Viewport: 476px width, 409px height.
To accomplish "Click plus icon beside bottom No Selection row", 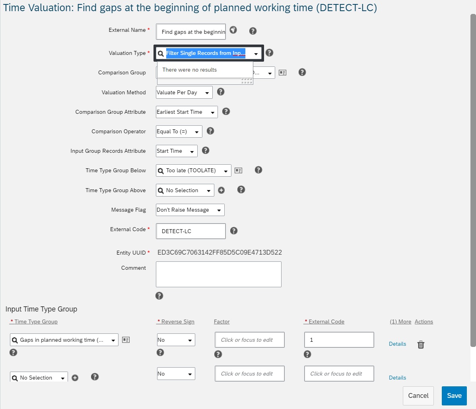I will pyautogui.click(x=75, y=378).
